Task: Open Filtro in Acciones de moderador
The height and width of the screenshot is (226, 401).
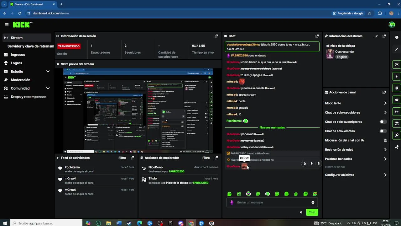Action: coord(206,158)
